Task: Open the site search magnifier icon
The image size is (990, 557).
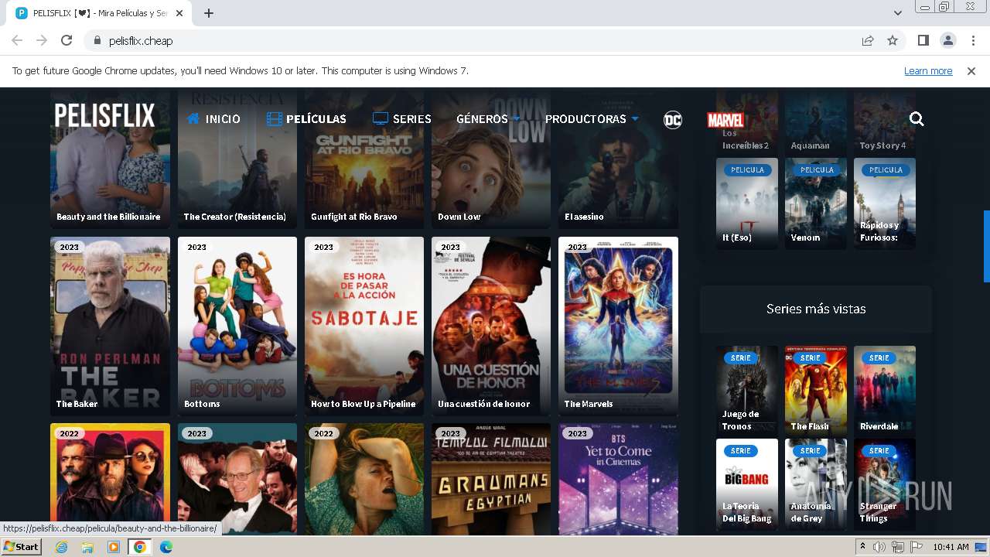Action: pyautogui.click(x=917, y=119)
